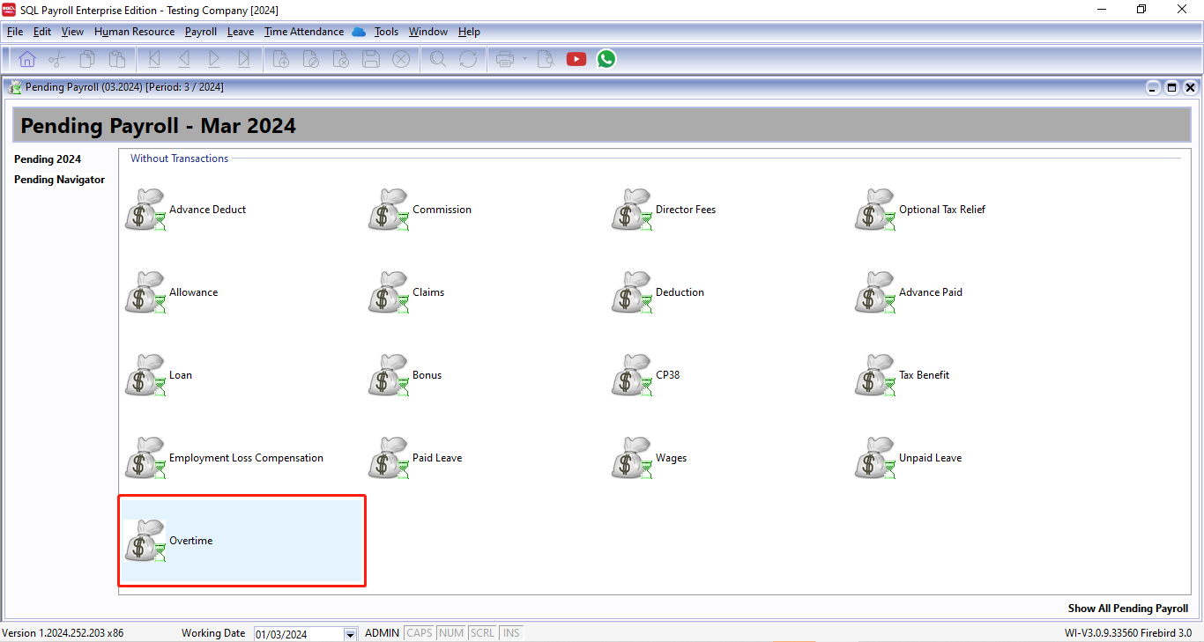Open the Time Attendance menu
Screen dimensions: 1204x642
point(303,32)
